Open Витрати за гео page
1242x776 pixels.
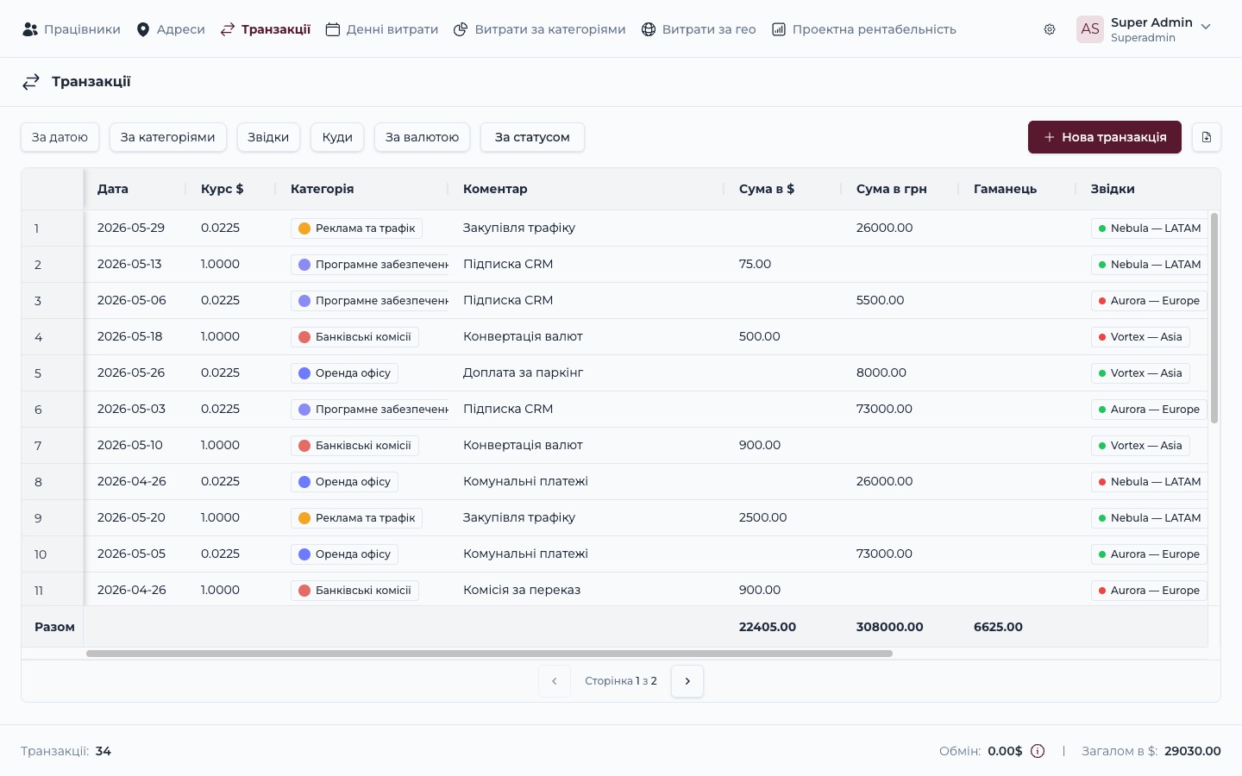point(699,29)
